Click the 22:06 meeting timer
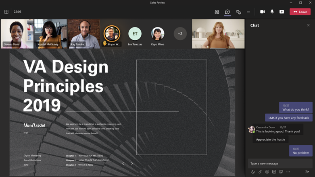Viewport: 315px width, 177px height. pyautogui.click(x=17, y=12)
